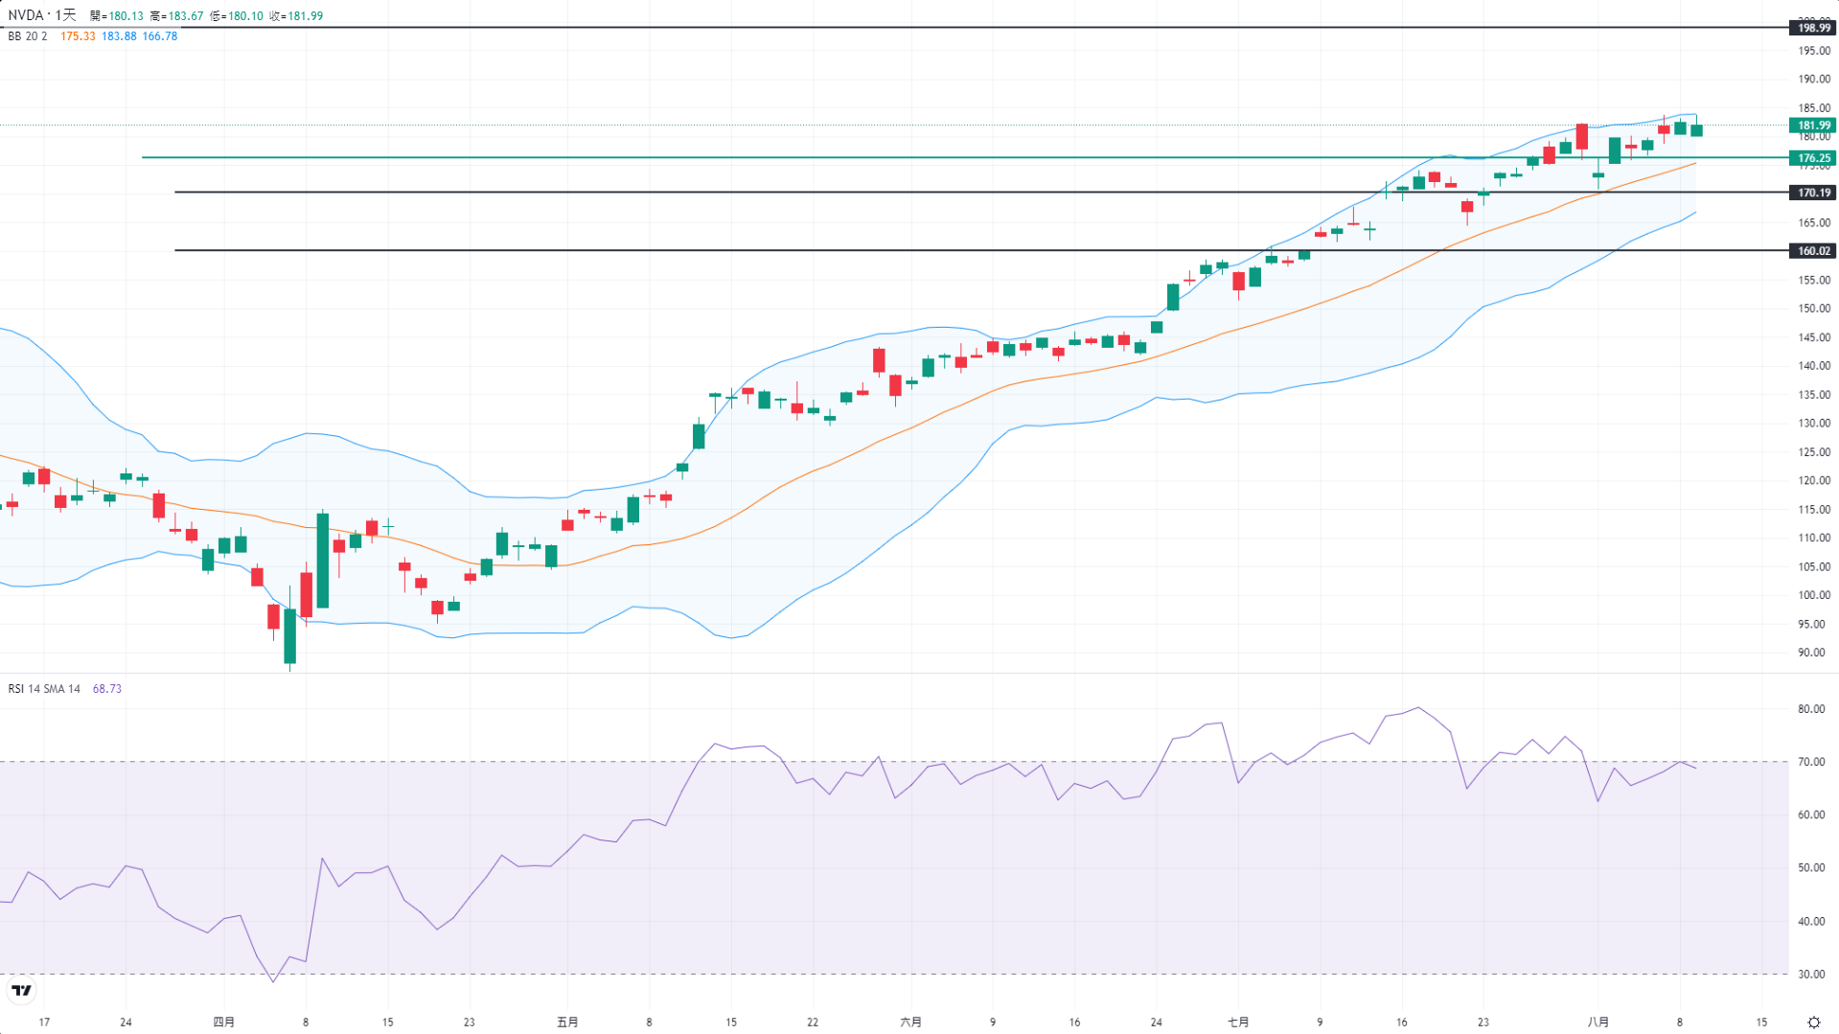Click 六月 on the time axis

pyautogui.click(x=910, y=1023)
